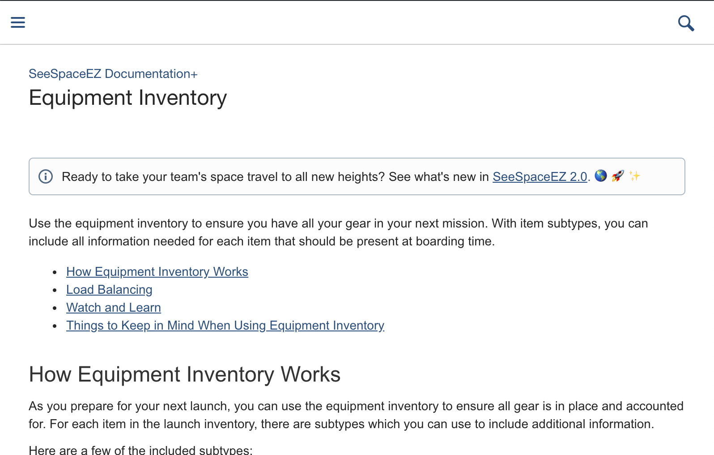Screen dimensions: 714x455
Task: Jump to How Equipment Inventory Works via contents link
Action: (157, 272)
